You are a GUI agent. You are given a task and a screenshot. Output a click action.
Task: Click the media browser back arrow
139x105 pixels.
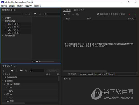click(x=26, y=14)
